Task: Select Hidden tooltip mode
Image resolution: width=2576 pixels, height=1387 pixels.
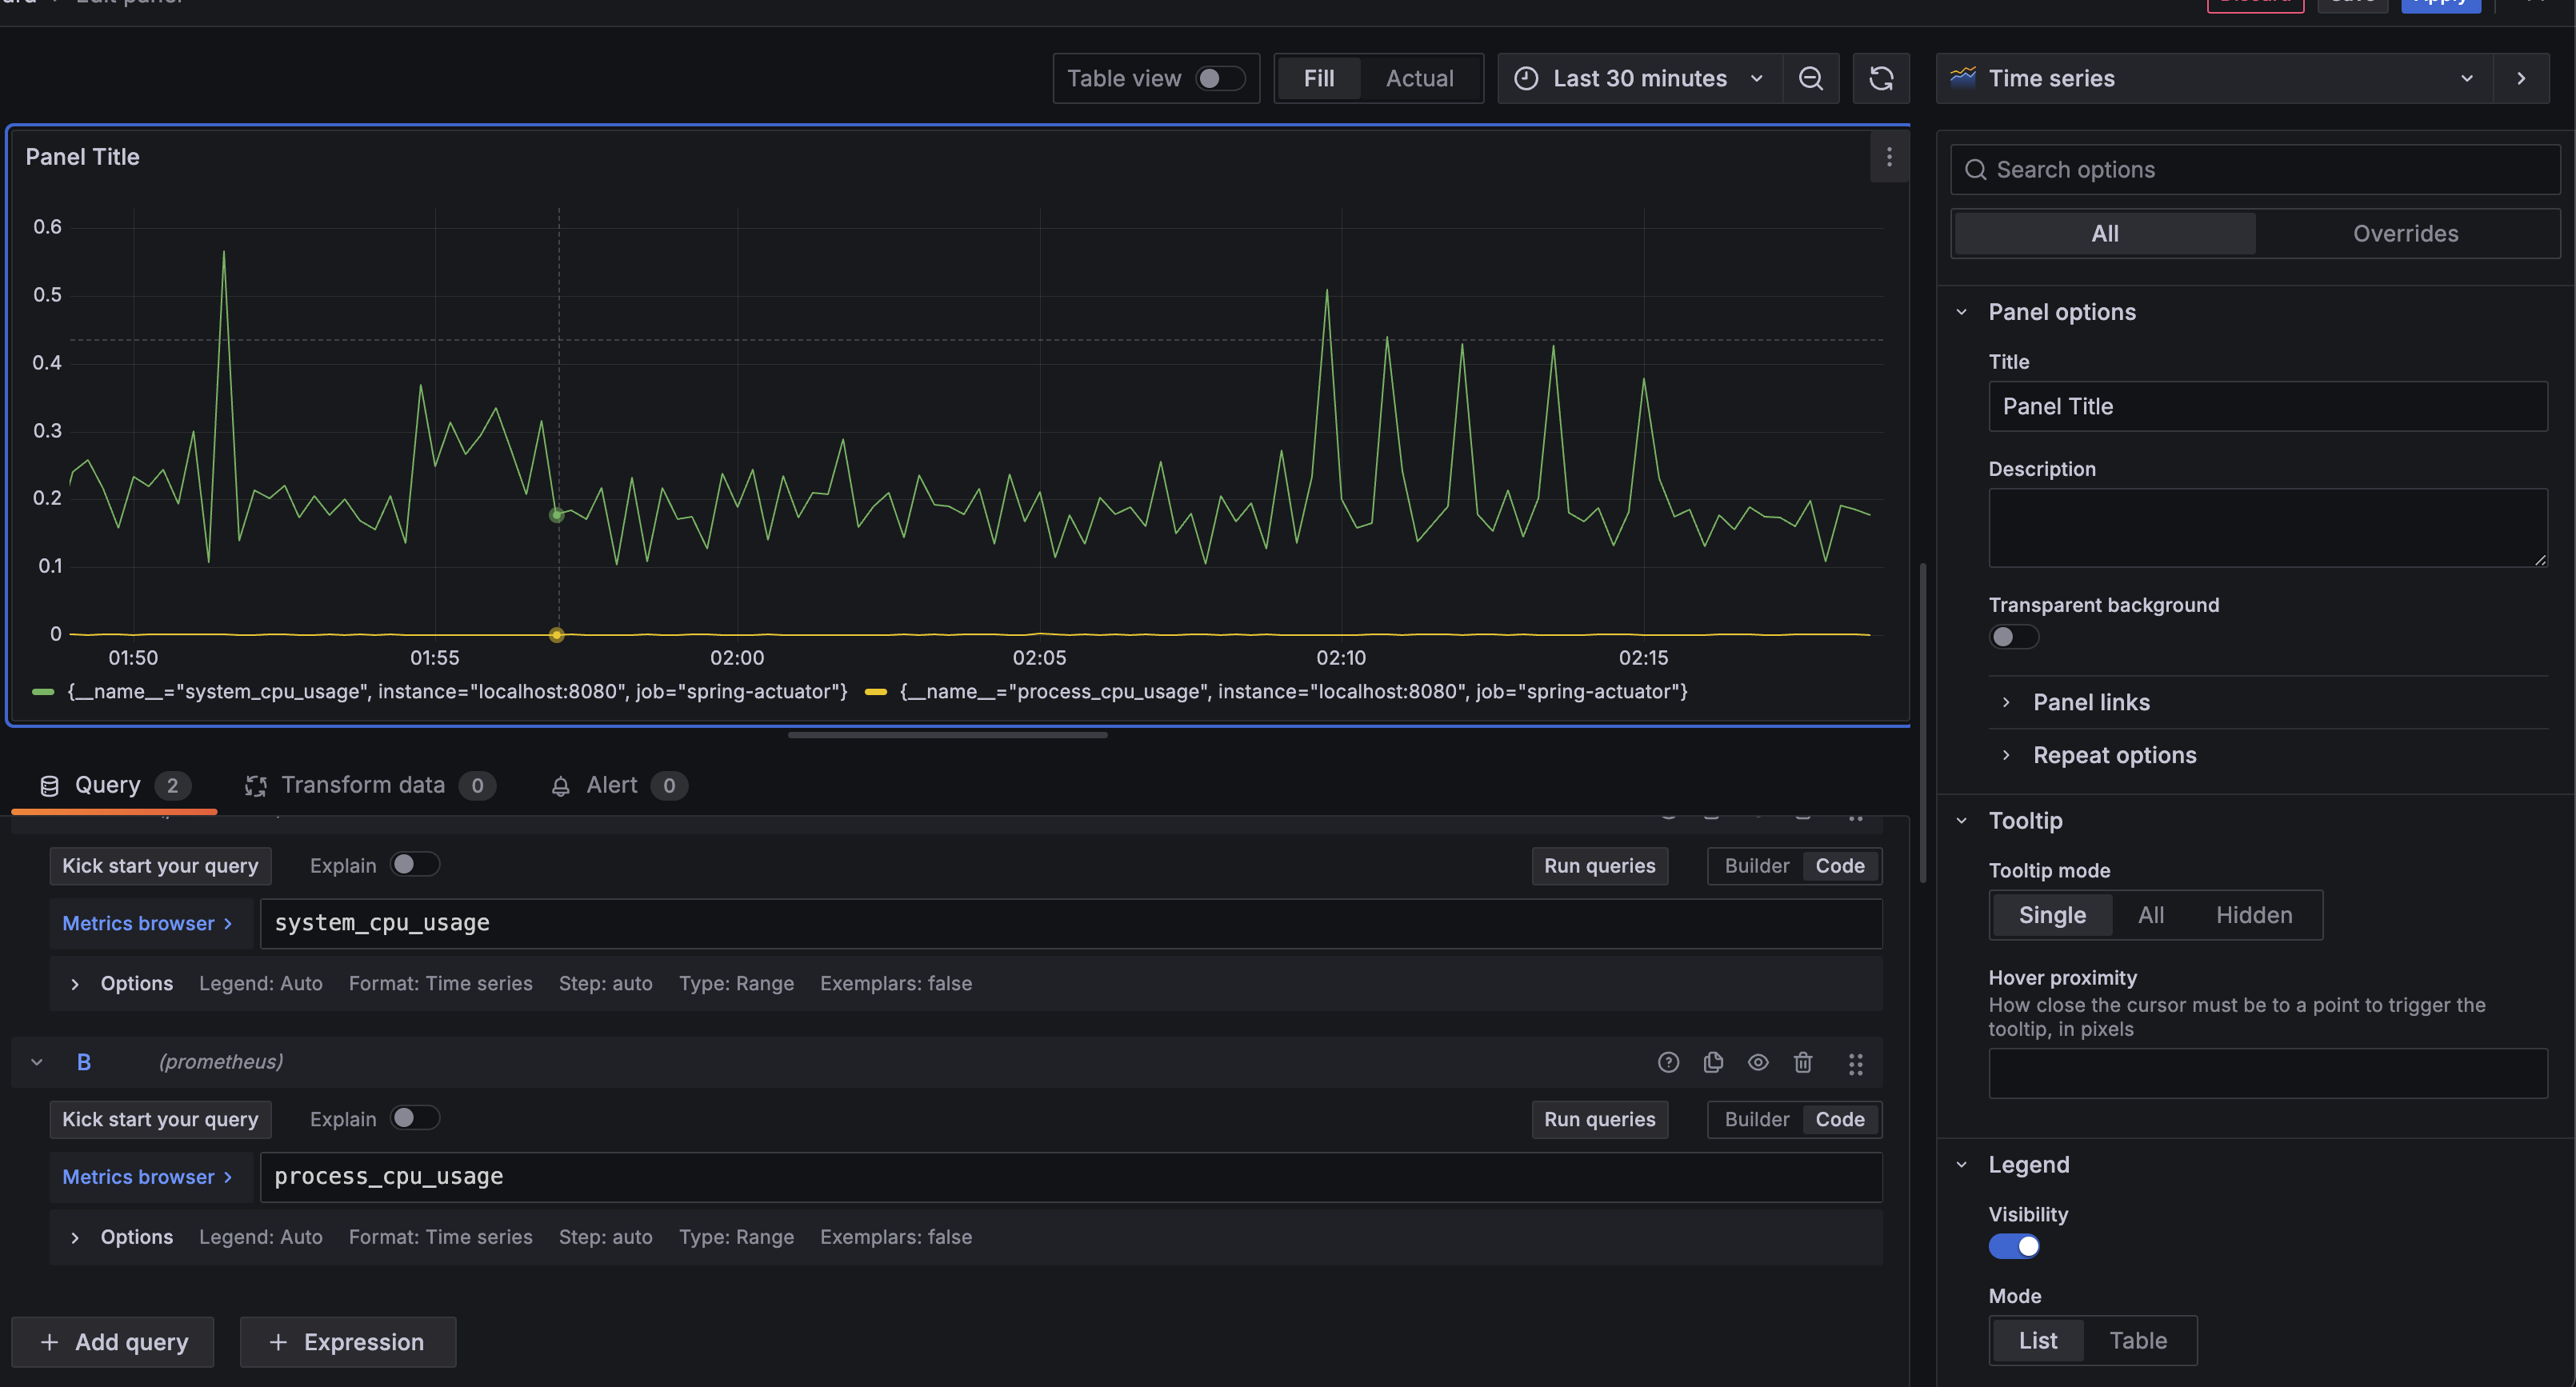Action: 2253,915
